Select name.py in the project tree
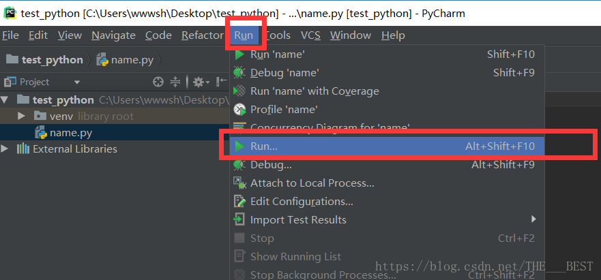This screenshot has width=601, height=280. click(115, 133)
